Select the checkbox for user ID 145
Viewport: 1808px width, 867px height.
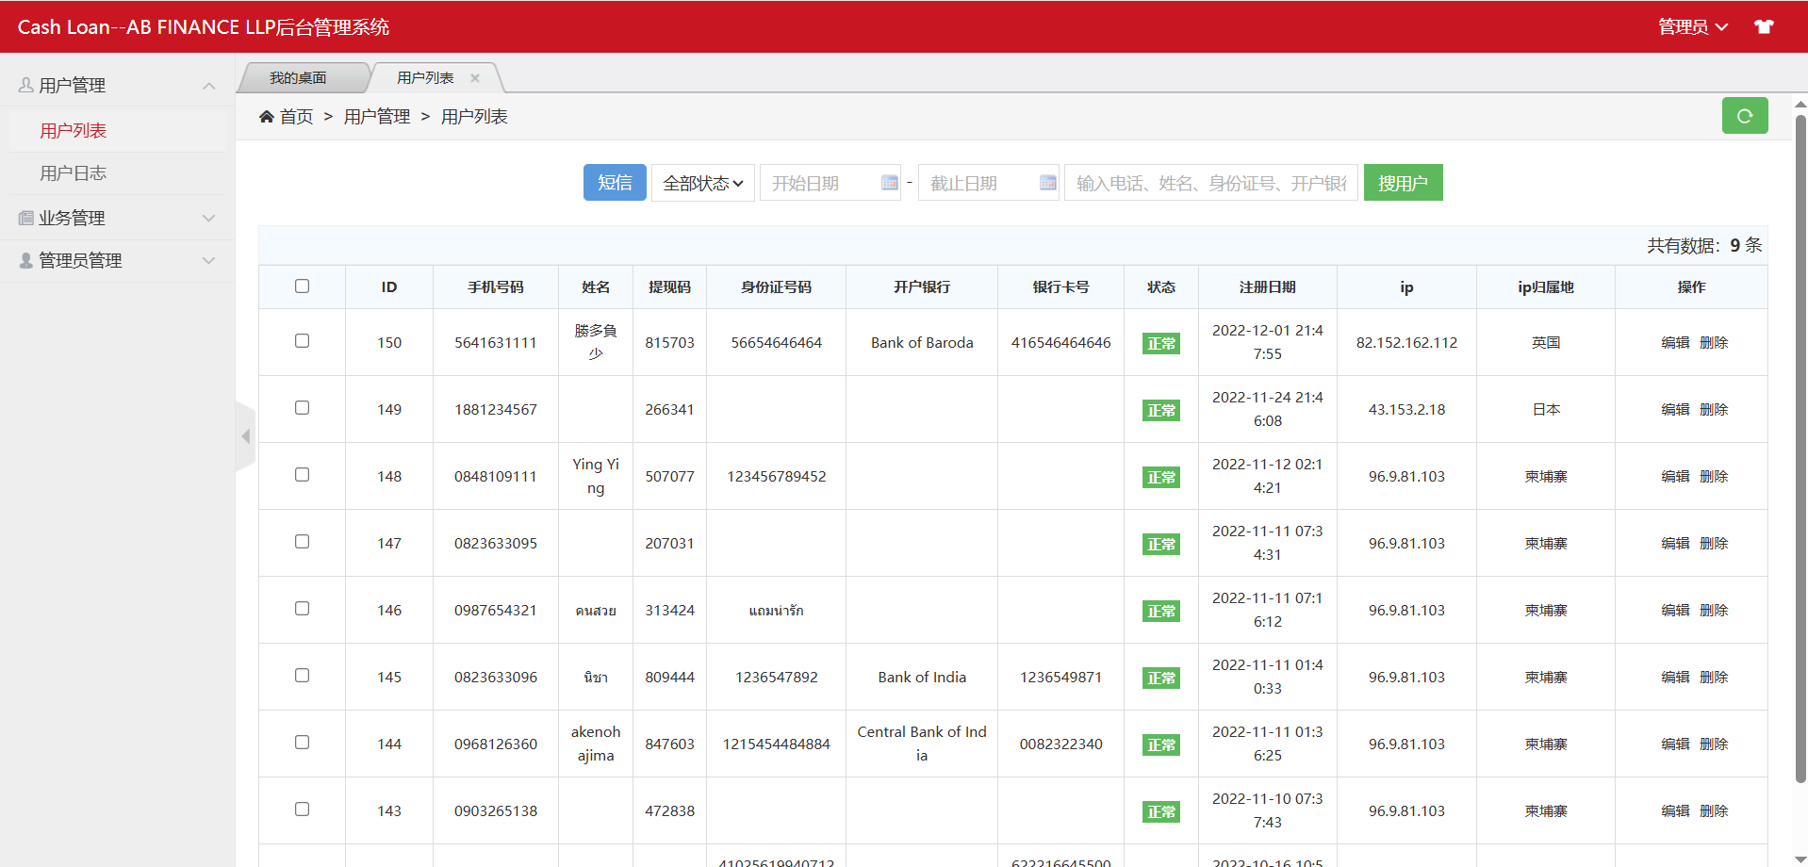[x=302, y=676]
